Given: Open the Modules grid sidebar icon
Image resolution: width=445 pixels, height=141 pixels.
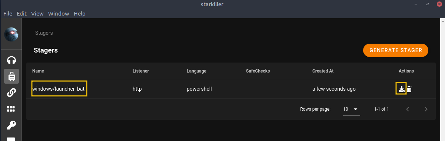Looking at the screenshot, I should [x=11, y=109].
